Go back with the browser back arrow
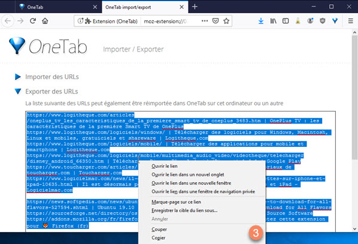358x244 pixels. 8,21
